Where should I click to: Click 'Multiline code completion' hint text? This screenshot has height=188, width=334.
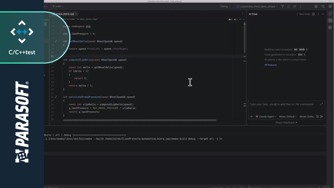tap(278, 49)
